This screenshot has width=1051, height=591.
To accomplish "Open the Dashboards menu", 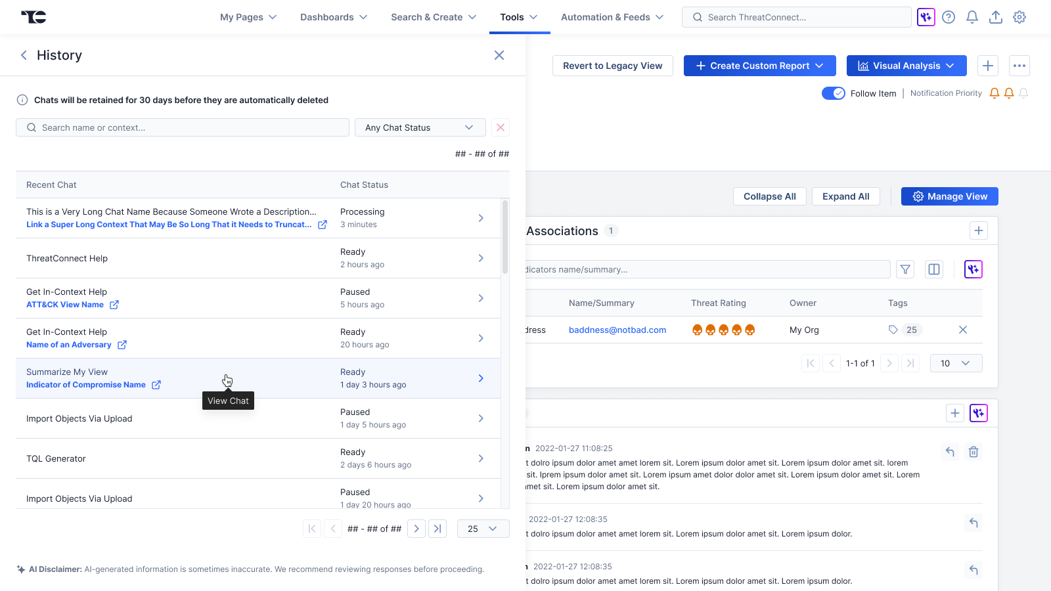I will click(334, 17).
